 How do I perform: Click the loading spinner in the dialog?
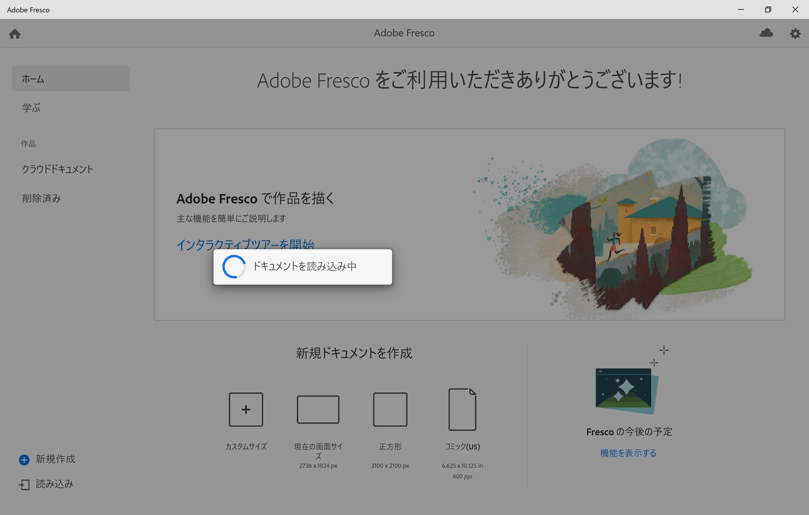pos(234,267)
